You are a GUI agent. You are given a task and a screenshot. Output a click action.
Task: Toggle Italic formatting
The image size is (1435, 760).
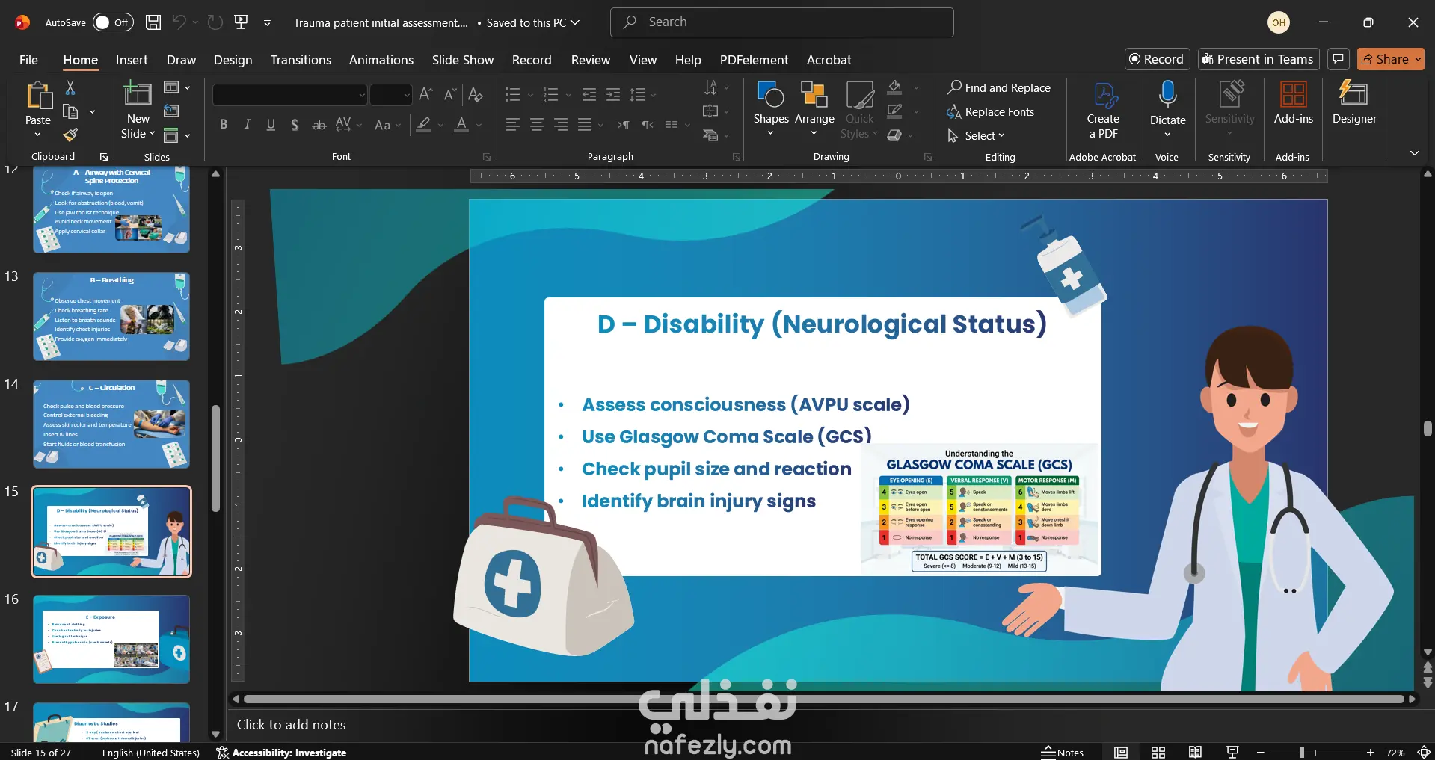click(247, 125)
